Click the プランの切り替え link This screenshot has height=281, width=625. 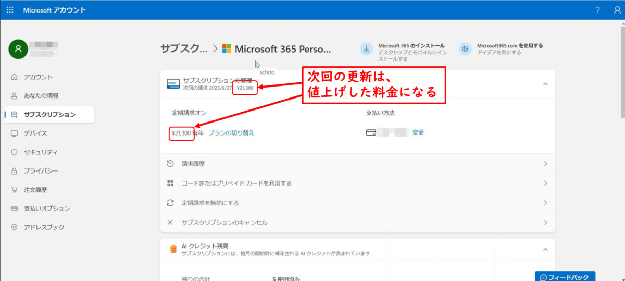[231, 132]
